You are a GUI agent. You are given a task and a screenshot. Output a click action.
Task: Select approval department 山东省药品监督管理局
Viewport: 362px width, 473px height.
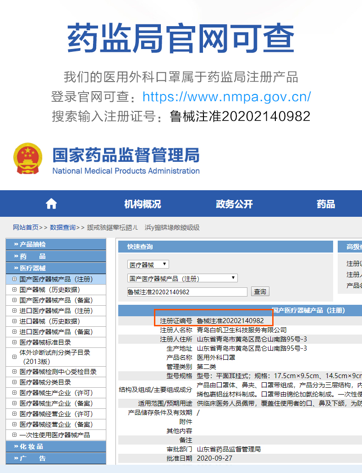tap(229, 449)
